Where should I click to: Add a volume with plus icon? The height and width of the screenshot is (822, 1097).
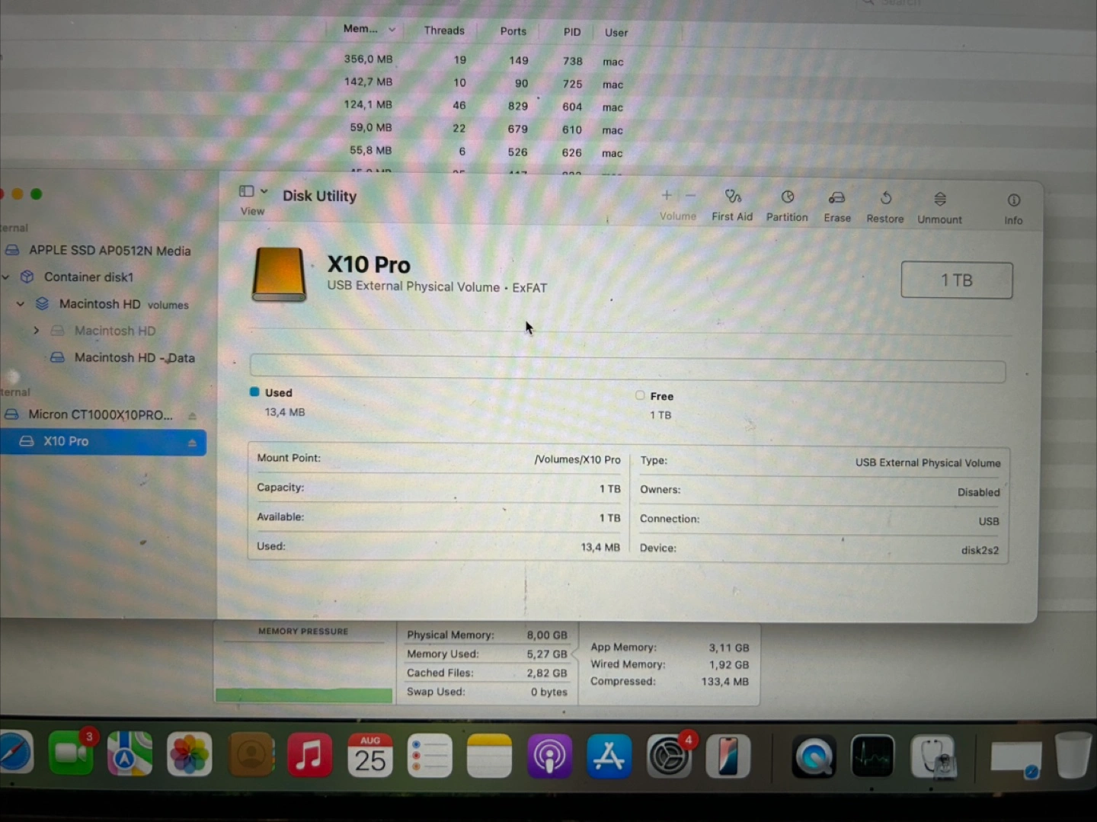(x=667, y=196)
